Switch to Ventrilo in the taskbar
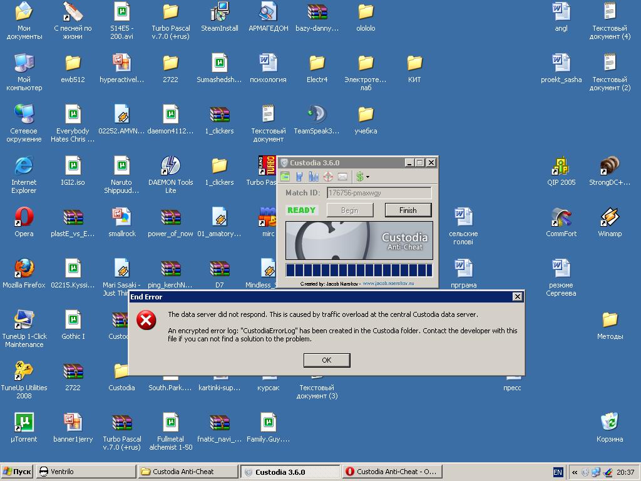Image resolution: width=641 pixels, height=481 pixels. (x=86, y=472)
